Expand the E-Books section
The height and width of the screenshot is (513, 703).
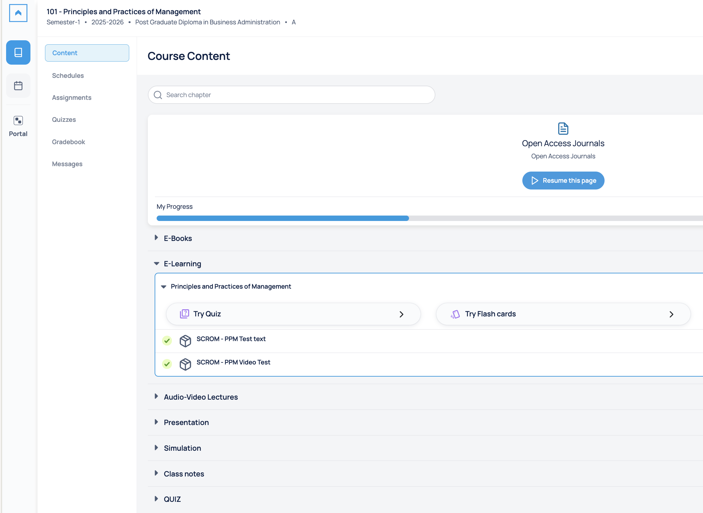coord(156,238)
